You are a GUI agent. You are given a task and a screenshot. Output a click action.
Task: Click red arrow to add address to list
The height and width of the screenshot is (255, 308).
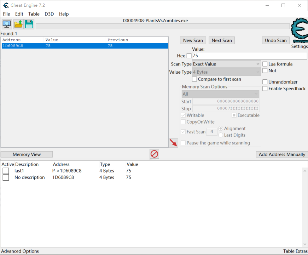click(173, 143)
